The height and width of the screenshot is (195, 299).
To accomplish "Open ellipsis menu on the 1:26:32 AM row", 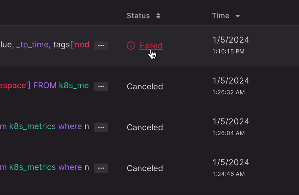I will click(101, 86).
